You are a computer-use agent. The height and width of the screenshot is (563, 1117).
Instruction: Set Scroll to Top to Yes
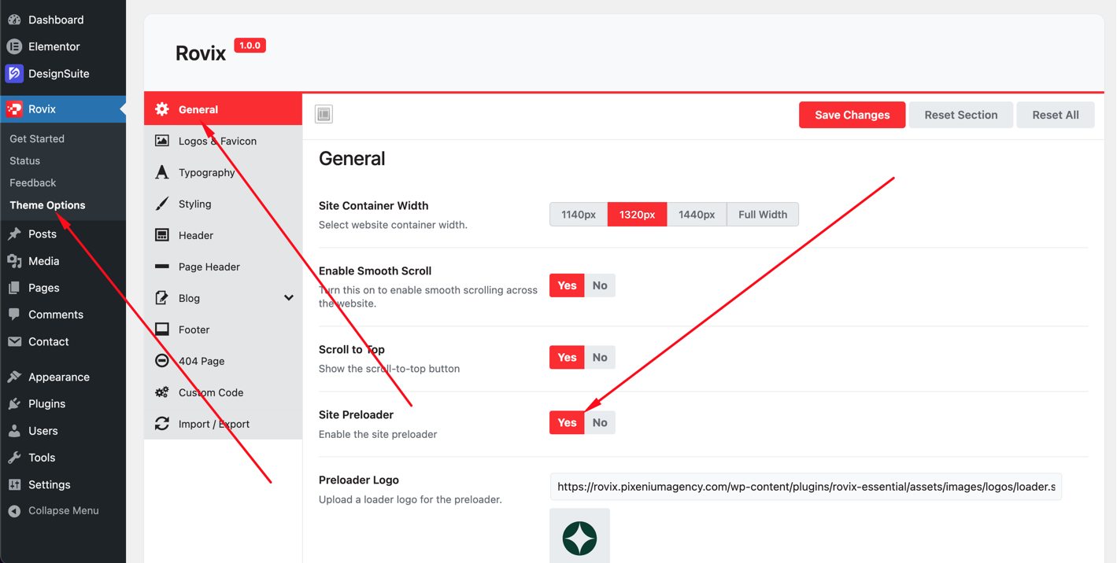point(567,357)
